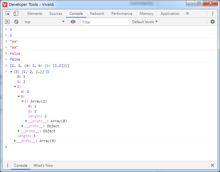
Task: Collapse the c: Array(2) entry
Action: click(x=22, y=101)
